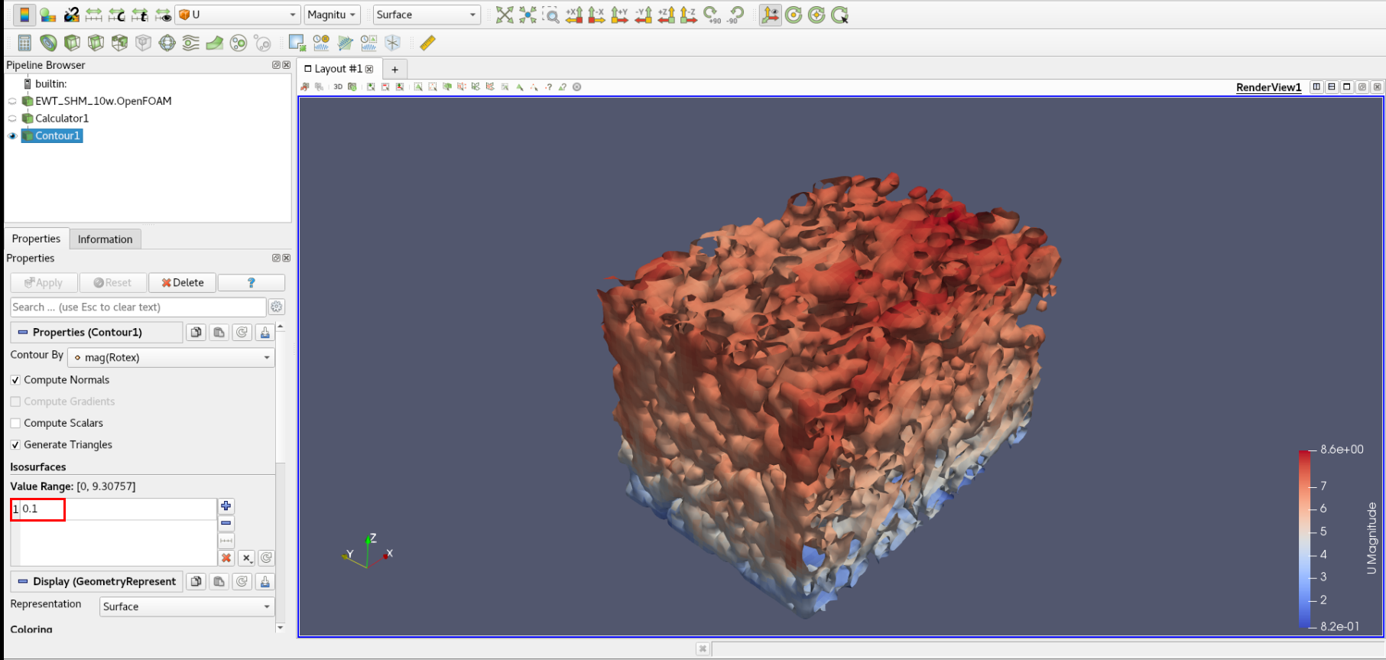Rotate view 90 degrees clockwise
This screenshot has width=1386, height=660.
point(712,15)
